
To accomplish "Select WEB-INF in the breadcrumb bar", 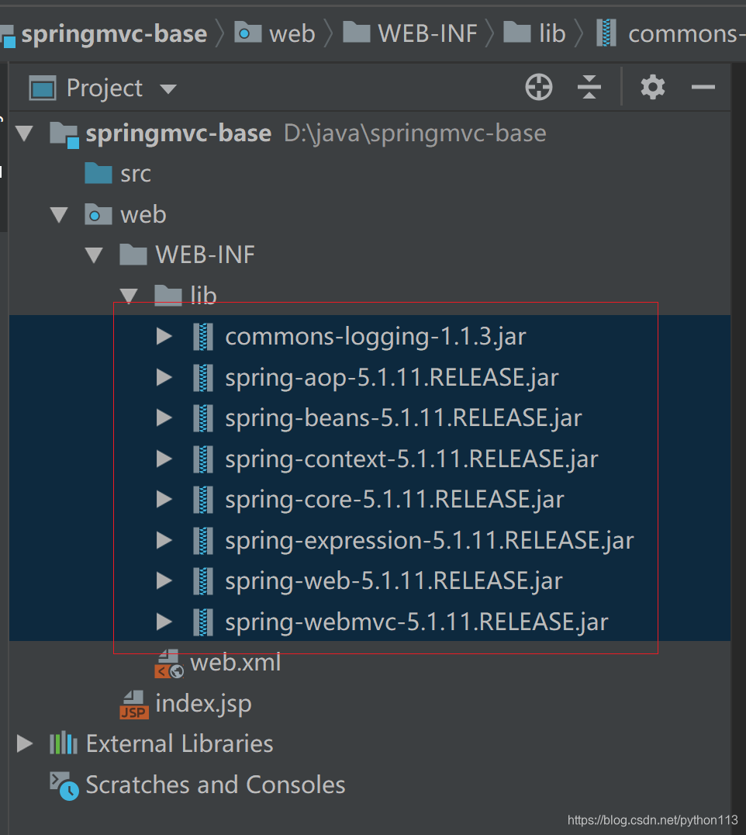I will (427, 34).
